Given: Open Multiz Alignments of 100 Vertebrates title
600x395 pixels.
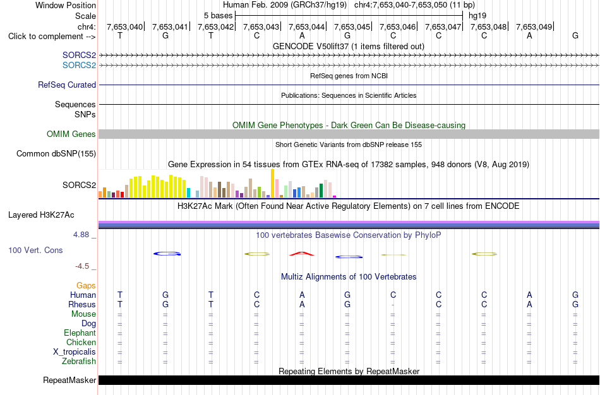Looking at the screenshot, I should (349, 277).
